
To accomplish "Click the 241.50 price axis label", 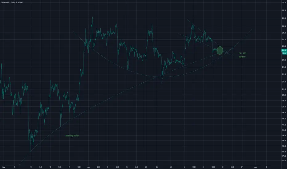I will tap(284, 33).
